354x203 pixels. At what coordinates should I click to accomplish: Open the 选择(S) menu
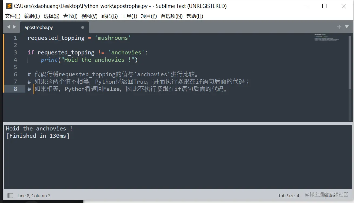click(52, 16)
